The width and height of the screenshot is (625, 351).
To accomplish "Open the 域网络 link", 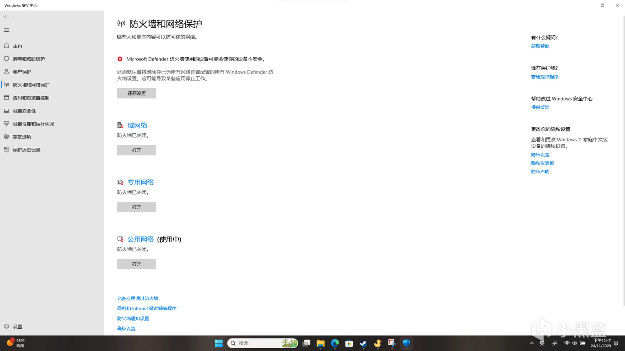I will (x=138, y=126).
